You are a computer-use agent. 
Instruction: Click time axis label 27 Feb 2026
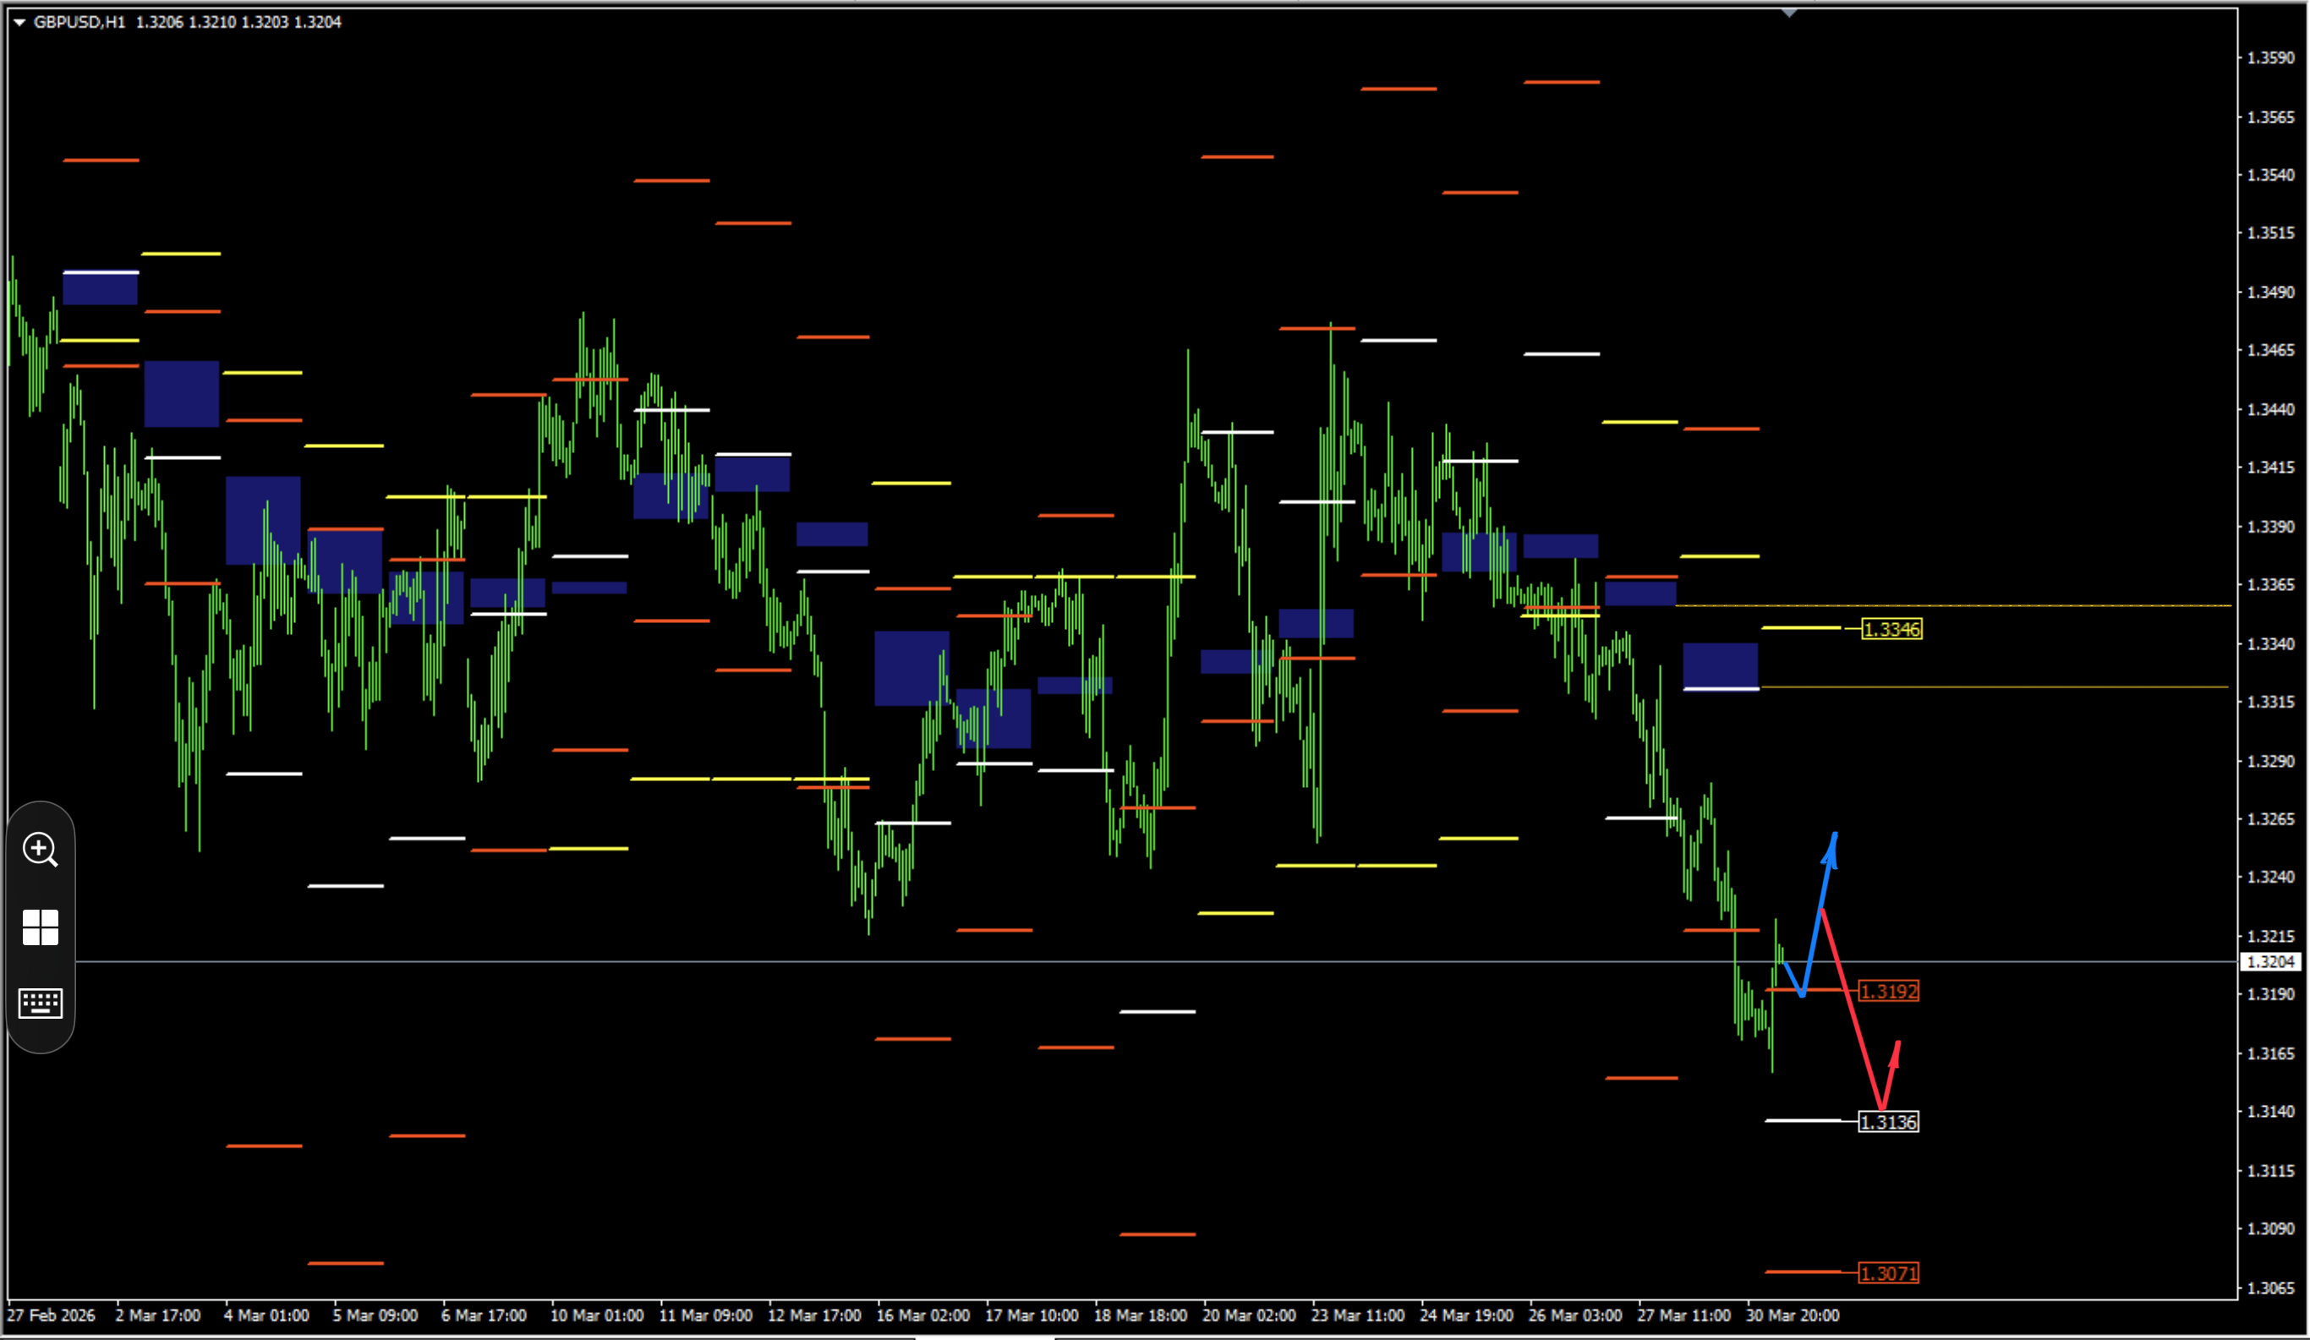click(x=52, y=1315)
